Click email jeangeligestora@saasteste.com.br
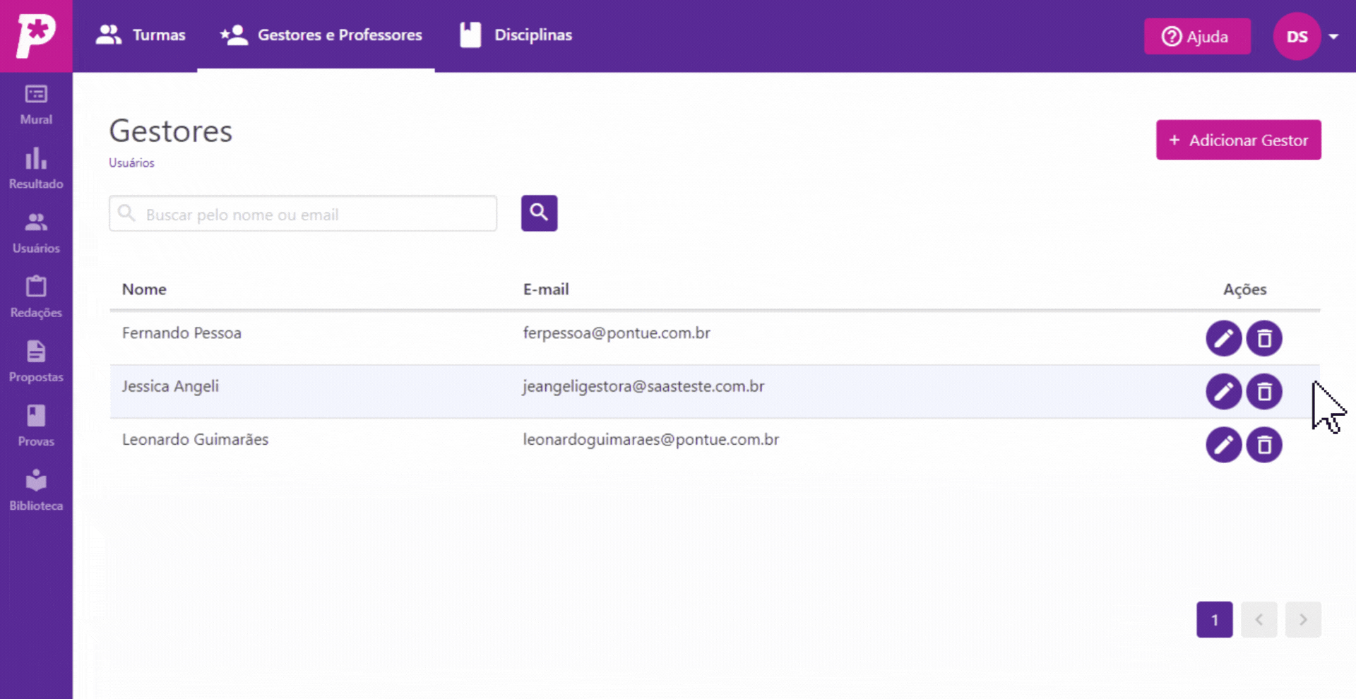Screen dimensions: 1356x699 (x=643, y=387)
